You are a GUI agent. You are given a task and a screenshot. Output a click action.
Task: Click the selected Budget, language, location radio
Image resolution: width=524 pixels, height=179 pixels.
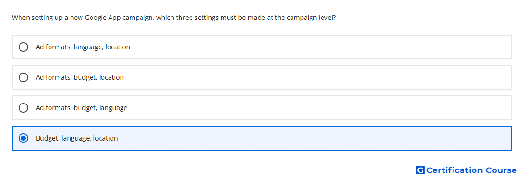23,138
